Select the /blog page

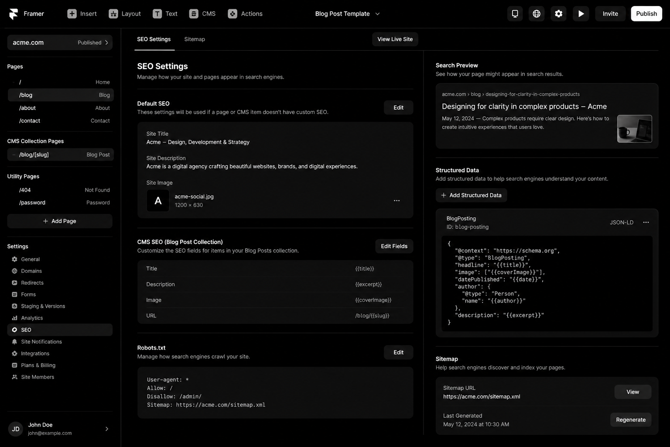coord(60,95)
